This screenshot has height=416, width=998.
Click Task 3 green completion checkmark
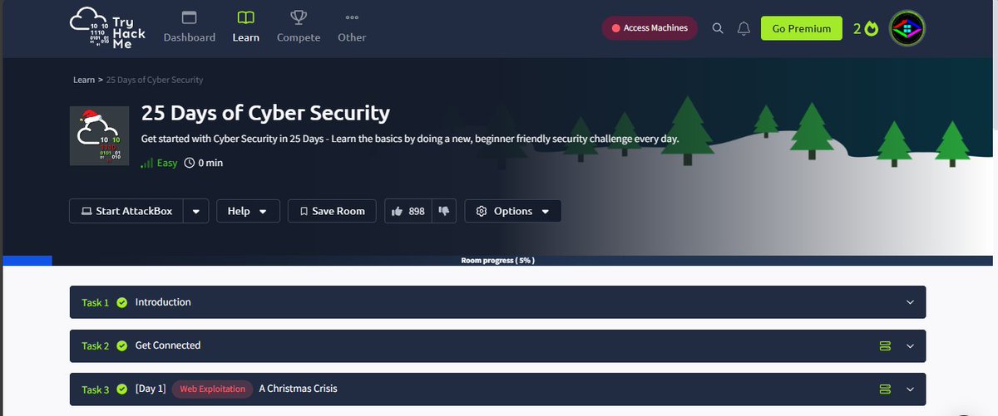tap(122, 389)
